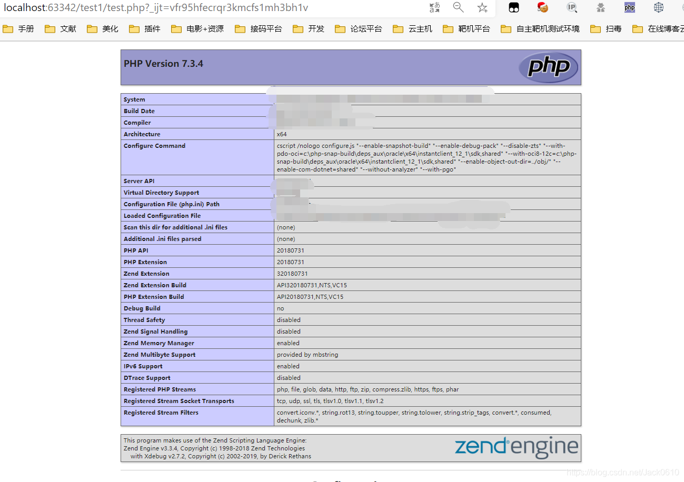Click the translate page icon in address bar
Viewport: 684px width, 482px height.
434,7
